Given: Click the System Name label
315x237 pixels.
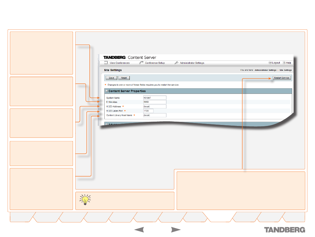Looking at the screenshot, I should pos(113,98).
